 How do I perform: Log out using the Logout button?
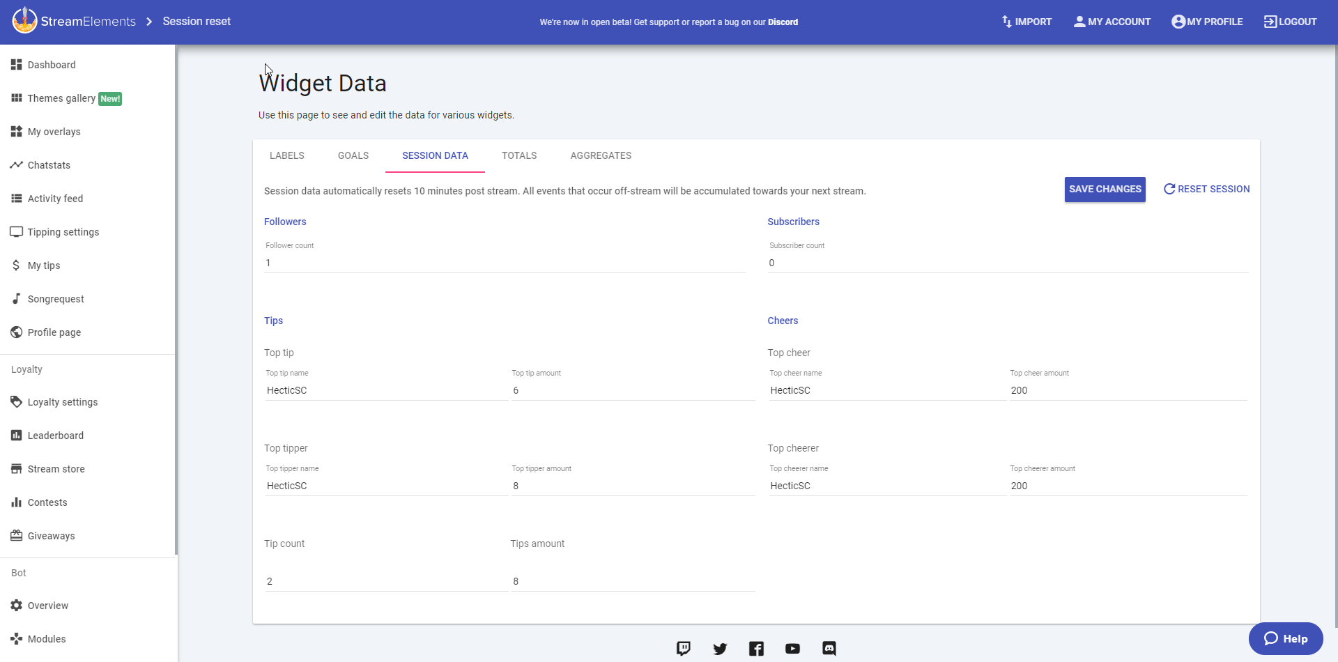pyautogui.click(x=1290, y=22)
